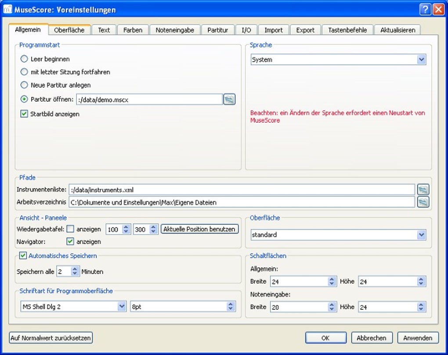Screen dimensions: 448x355
Task: Select the 'Leer beginnen' radio option
Action: [25, 59]
